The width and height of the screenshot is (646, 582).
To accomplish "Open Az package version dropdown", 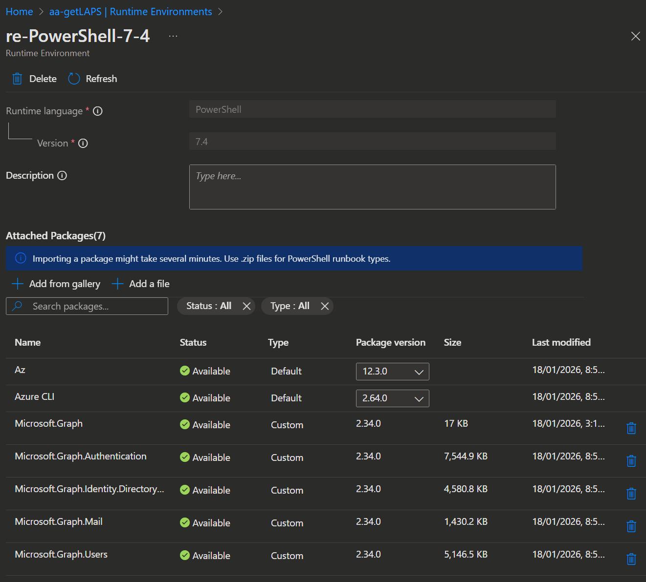I will [x=392, y=372].
